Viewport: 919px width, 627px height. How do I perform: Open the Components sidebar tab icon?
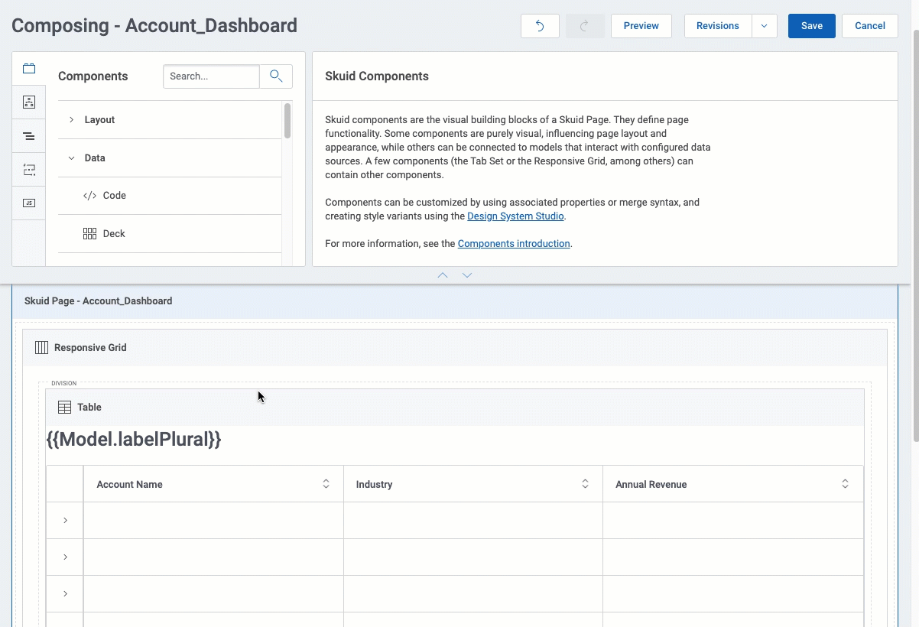tap(29, 69)
